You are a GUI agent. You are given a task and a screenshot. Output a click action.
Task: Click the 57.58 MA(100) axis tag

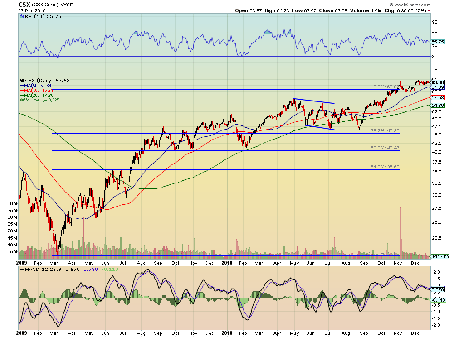click(x=438, y=97)
